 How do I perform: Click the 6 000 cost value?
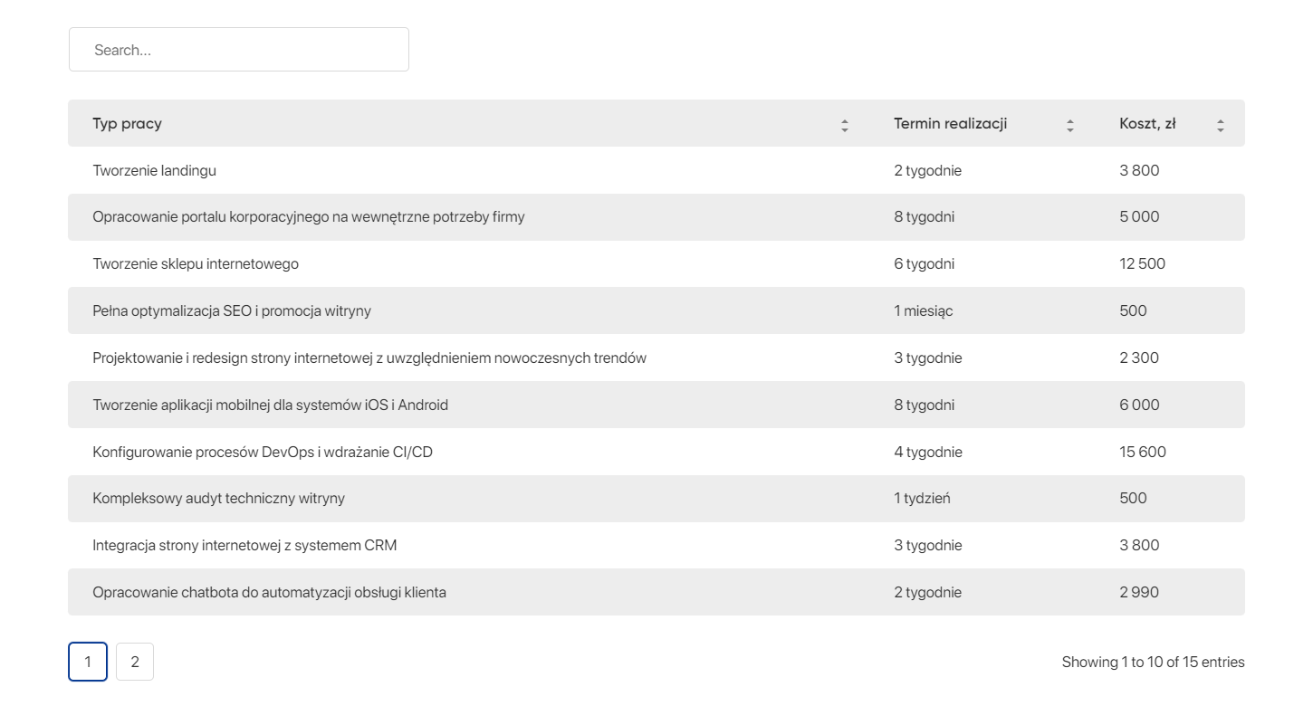tap(1139, 405)
